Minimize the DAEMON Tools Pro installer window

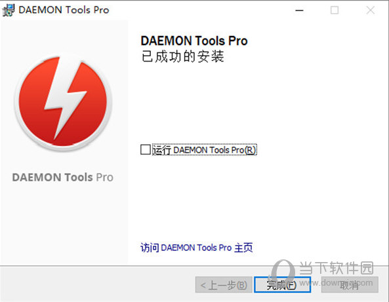(x=299, y=10)
